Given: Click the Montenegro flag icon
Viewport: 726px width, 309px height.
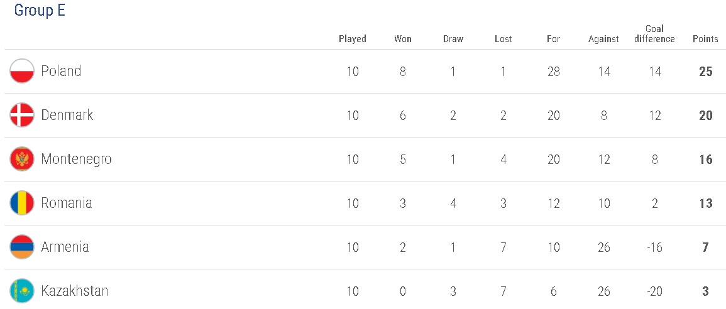Looking at the screenshot, I should (22, 159).
